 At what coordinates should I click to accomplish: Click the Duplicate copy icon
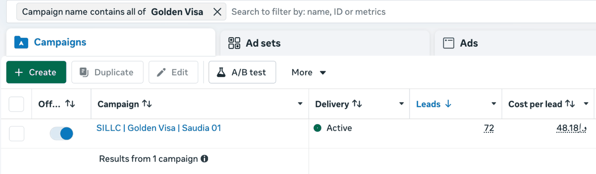click(x=84, y=72)
